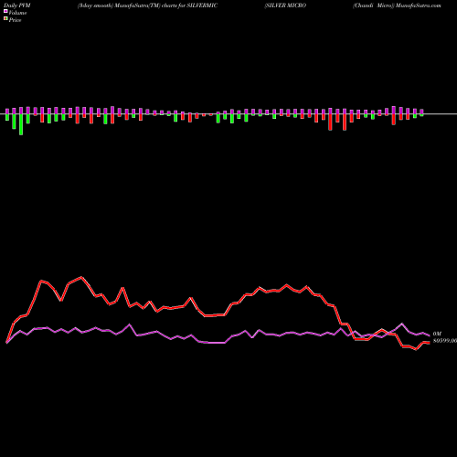Click the '89599.00' price value label

click(445, 341)
